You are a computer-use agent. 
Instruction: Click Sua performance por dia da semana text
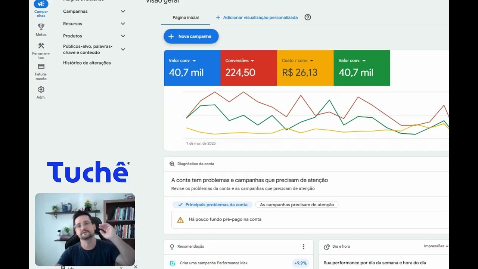375,263
